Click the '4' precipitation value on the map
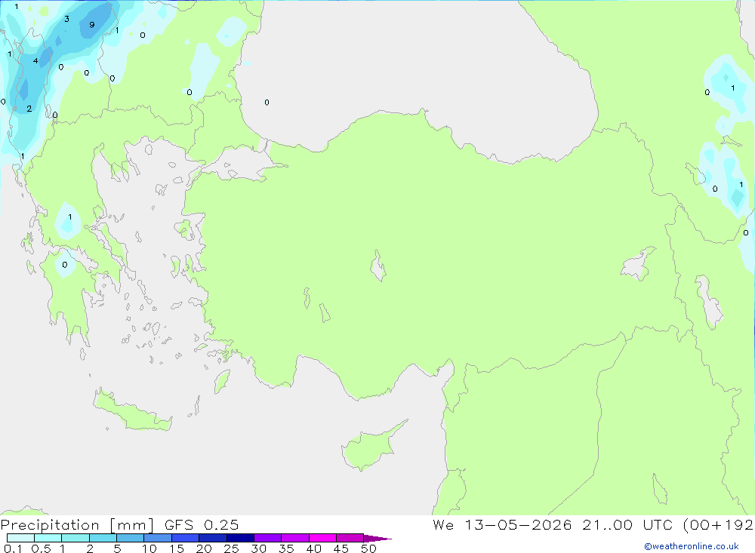Screen dimensions: 755x553 click(x=35, y=60)
